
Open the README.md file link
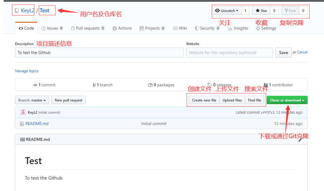[x=37, y=124]
